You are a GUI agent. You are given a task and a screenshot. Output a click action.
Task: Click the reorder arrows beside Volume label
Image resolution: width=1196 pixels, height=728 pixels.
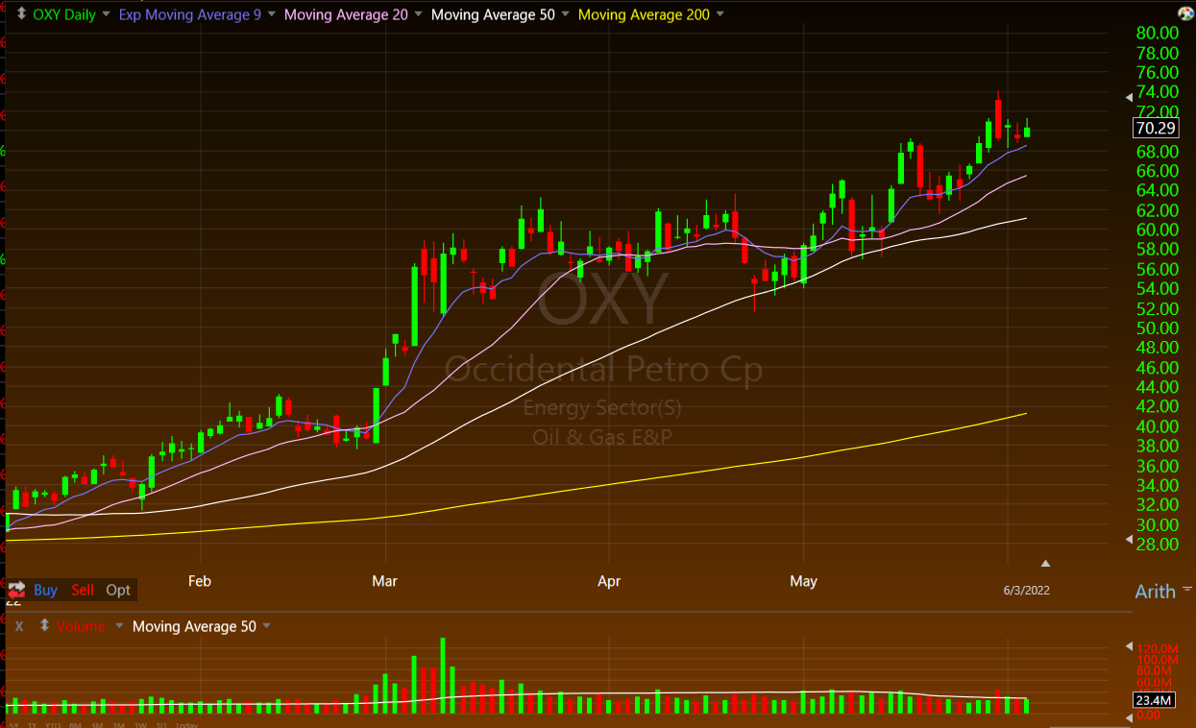44,626
